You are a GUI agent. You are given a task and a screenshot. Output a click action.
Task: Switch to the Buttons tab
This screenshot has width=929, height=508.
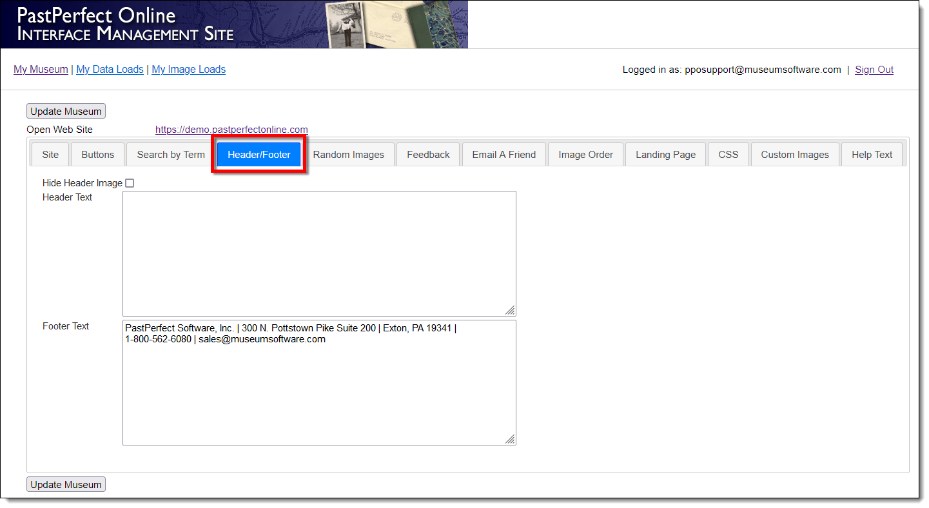click(x=98, y=155)
